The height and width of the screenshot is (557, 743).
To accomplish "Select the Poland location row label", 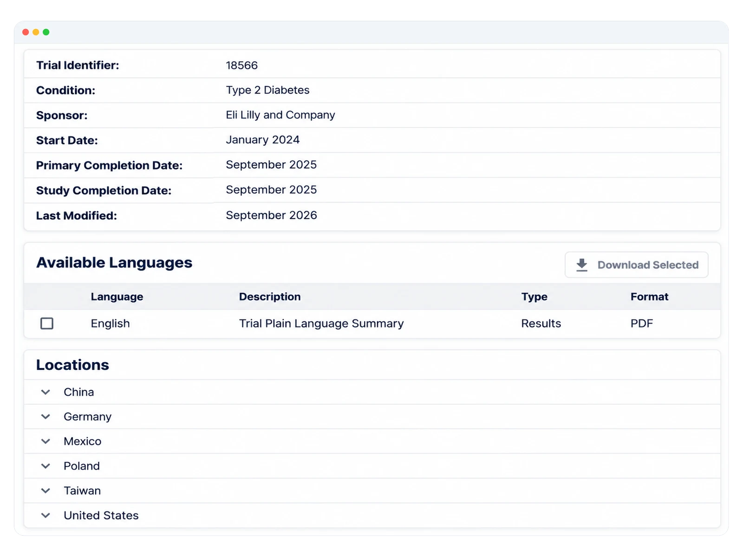I will pos(82,466).
